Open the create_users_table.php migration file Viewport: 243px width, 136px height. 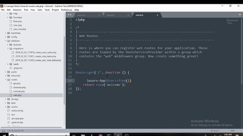(x=36, y=53)
